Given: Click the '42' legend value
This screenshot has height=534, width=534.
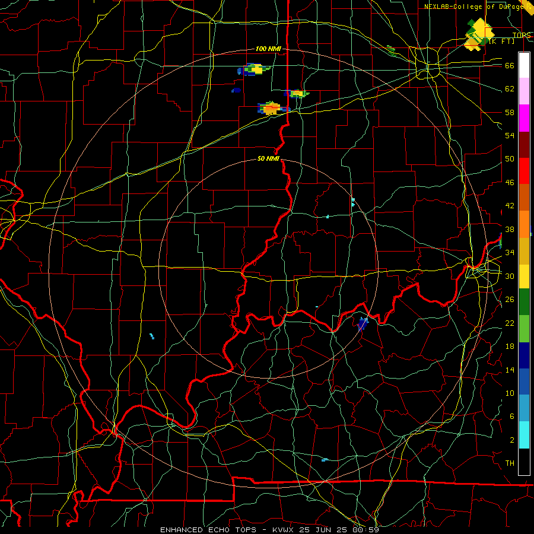Looking at the screenshot, I should coord(510,206).
